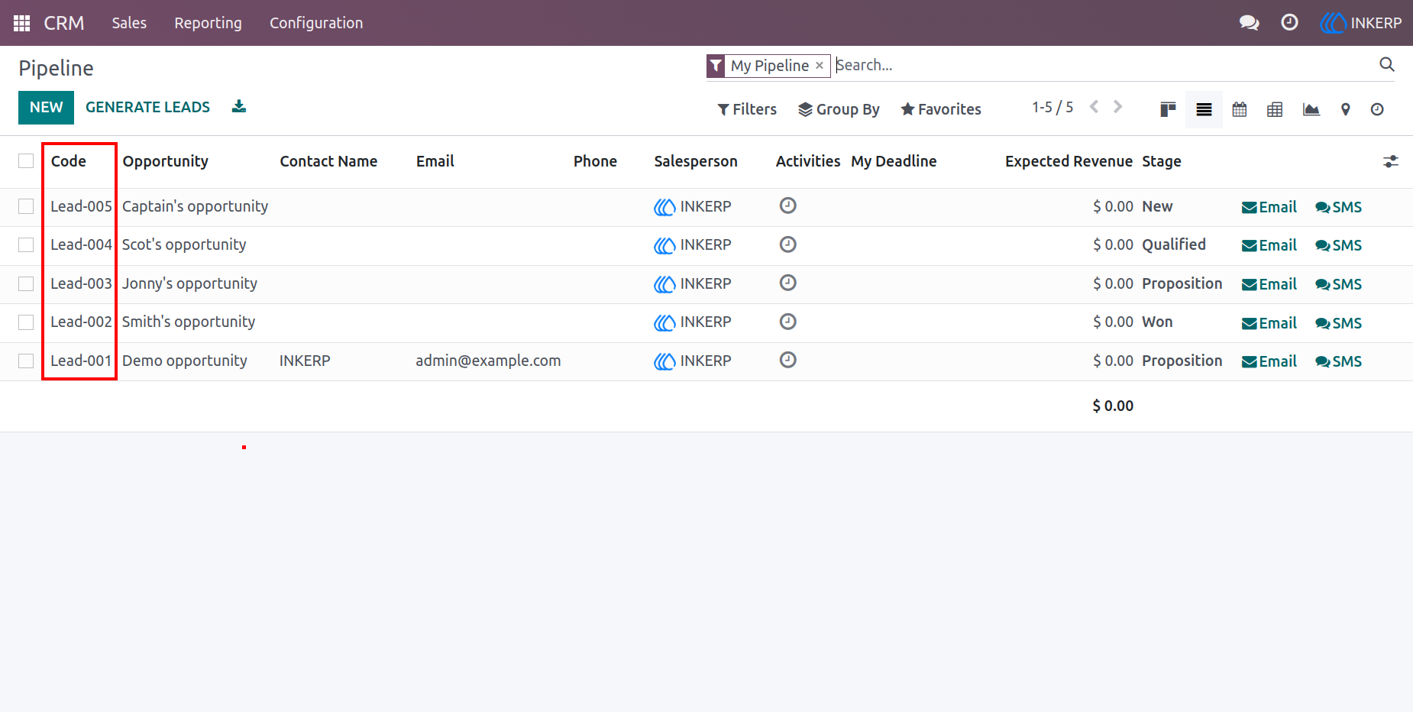Go to previous page arrow
Screen dimensions: 1413x712
(x=1095, y=107)
